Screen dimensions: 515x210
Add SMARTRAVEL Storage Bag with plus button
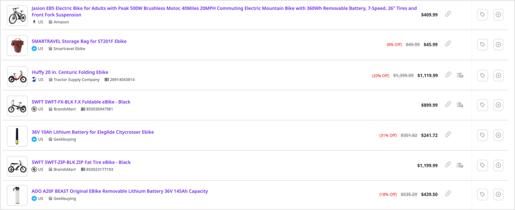(x=498, y=44)
